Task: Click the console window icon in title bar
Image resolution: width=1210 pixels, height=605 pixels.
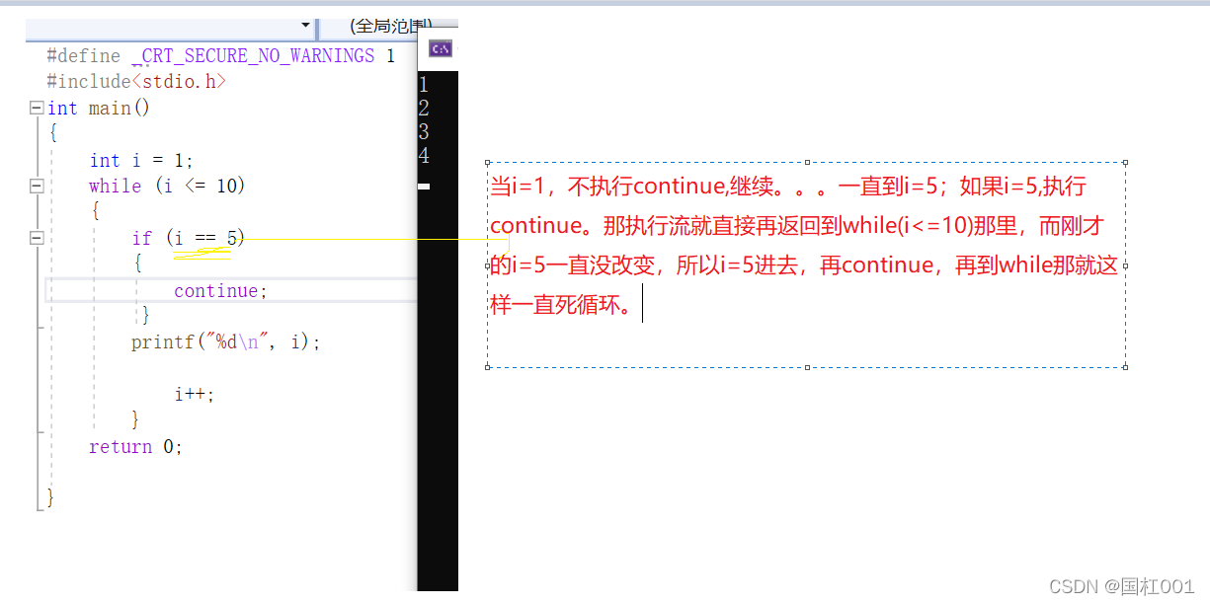Action: (441, 48)
